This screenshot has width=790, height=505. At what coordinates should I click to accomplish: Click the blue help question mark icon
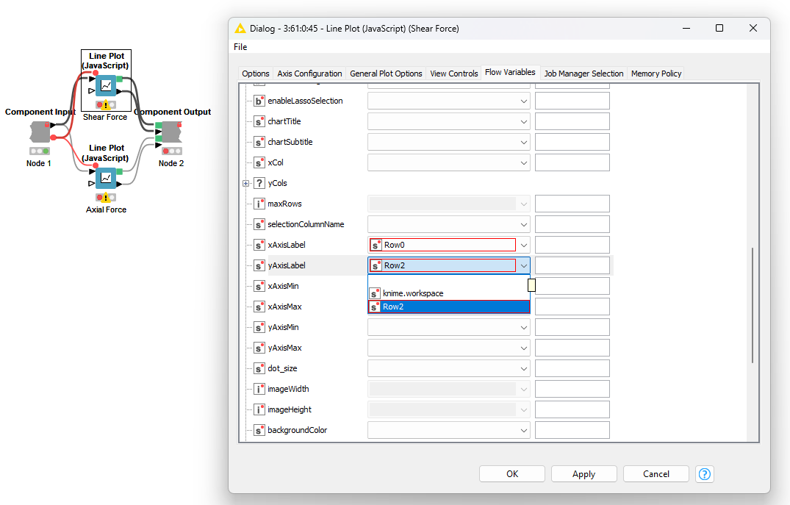click(705, 474)
